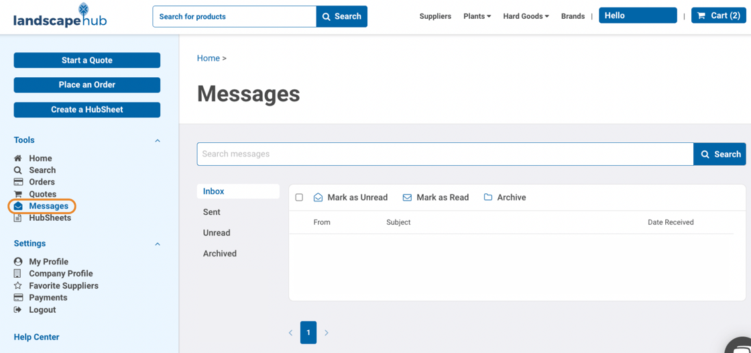Go to next page of messages

click(327, 333)
